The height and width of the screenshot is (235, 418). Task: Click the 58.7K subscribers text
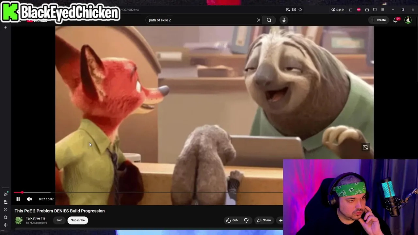click(x=36, y=223)
